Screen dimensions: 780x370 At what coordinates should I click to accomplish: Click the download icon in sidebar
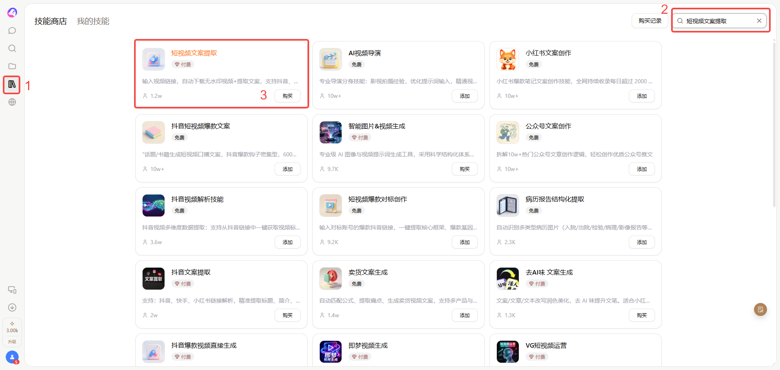coord(12,307)
